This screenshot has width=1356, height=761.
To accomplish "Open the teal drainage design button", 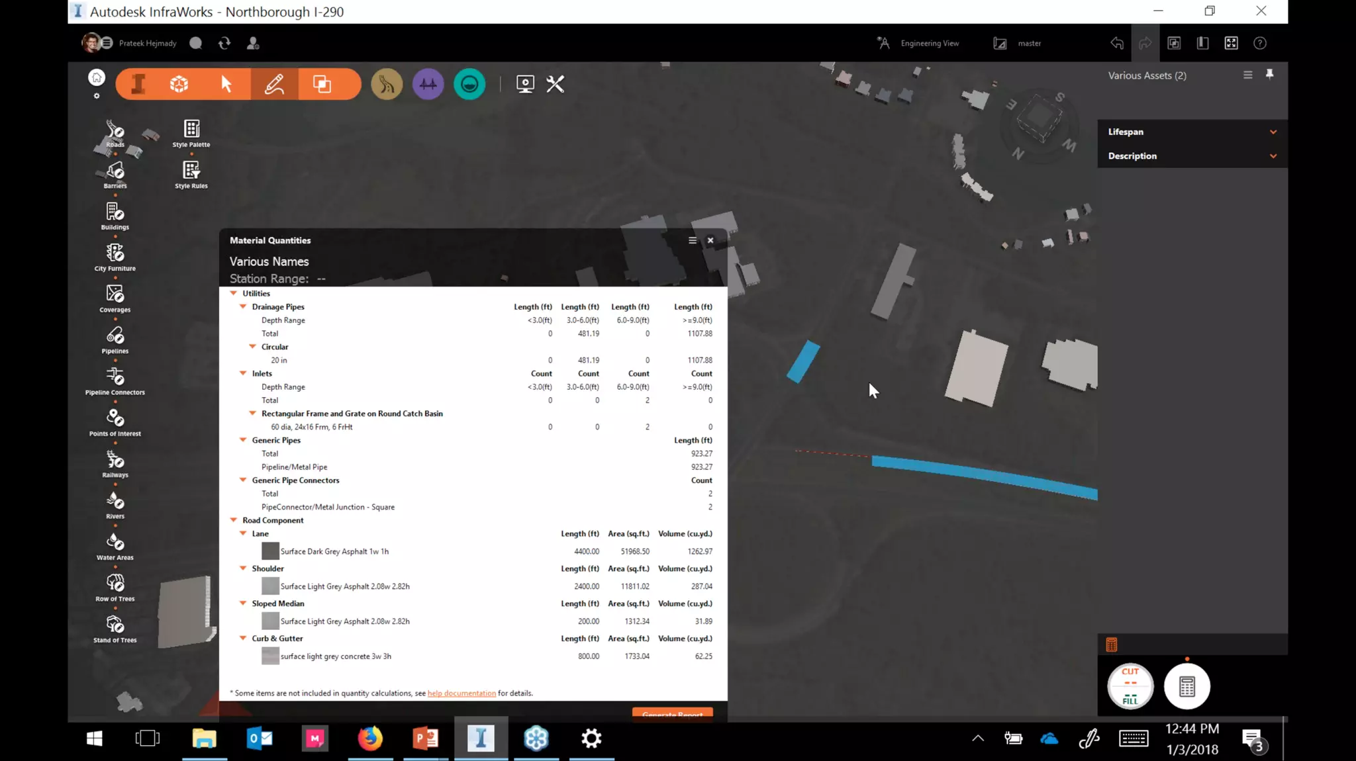I will pyautogui.click(x=469, y=84).
